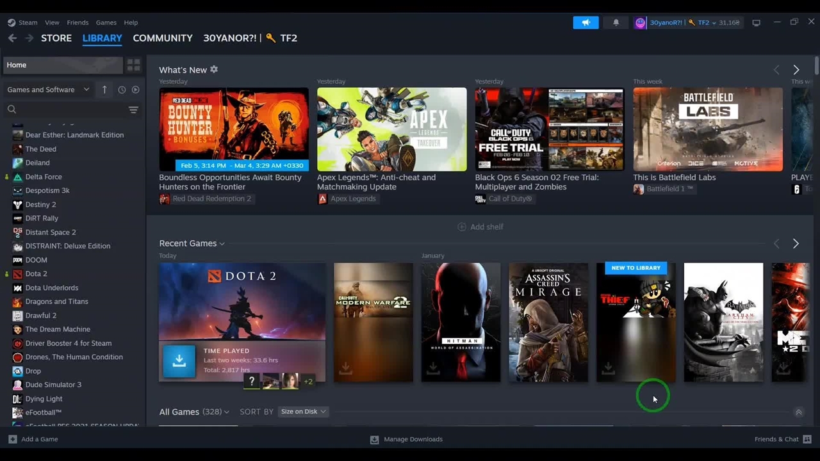The image size is (820, 461).
Task: Click the Add shelf button
Action: (480, 227)
